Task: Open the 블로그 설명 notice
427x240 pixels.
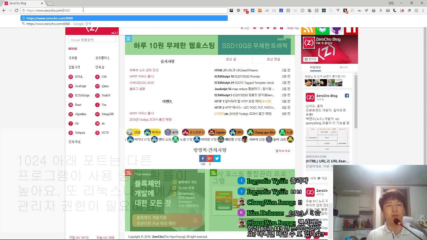Action: pos(137,89)
